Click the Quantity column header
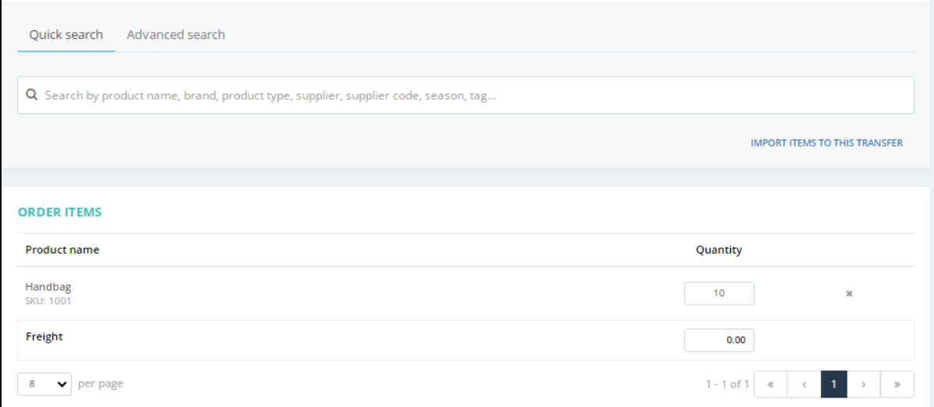Viewport: 934px width, 407px height. pos(719,250)
